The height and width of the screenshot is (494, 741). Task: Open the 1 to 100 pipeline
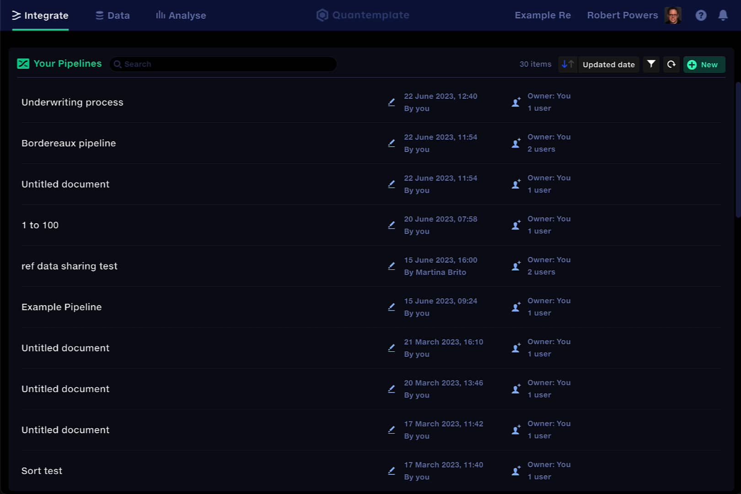pos(40,225)
